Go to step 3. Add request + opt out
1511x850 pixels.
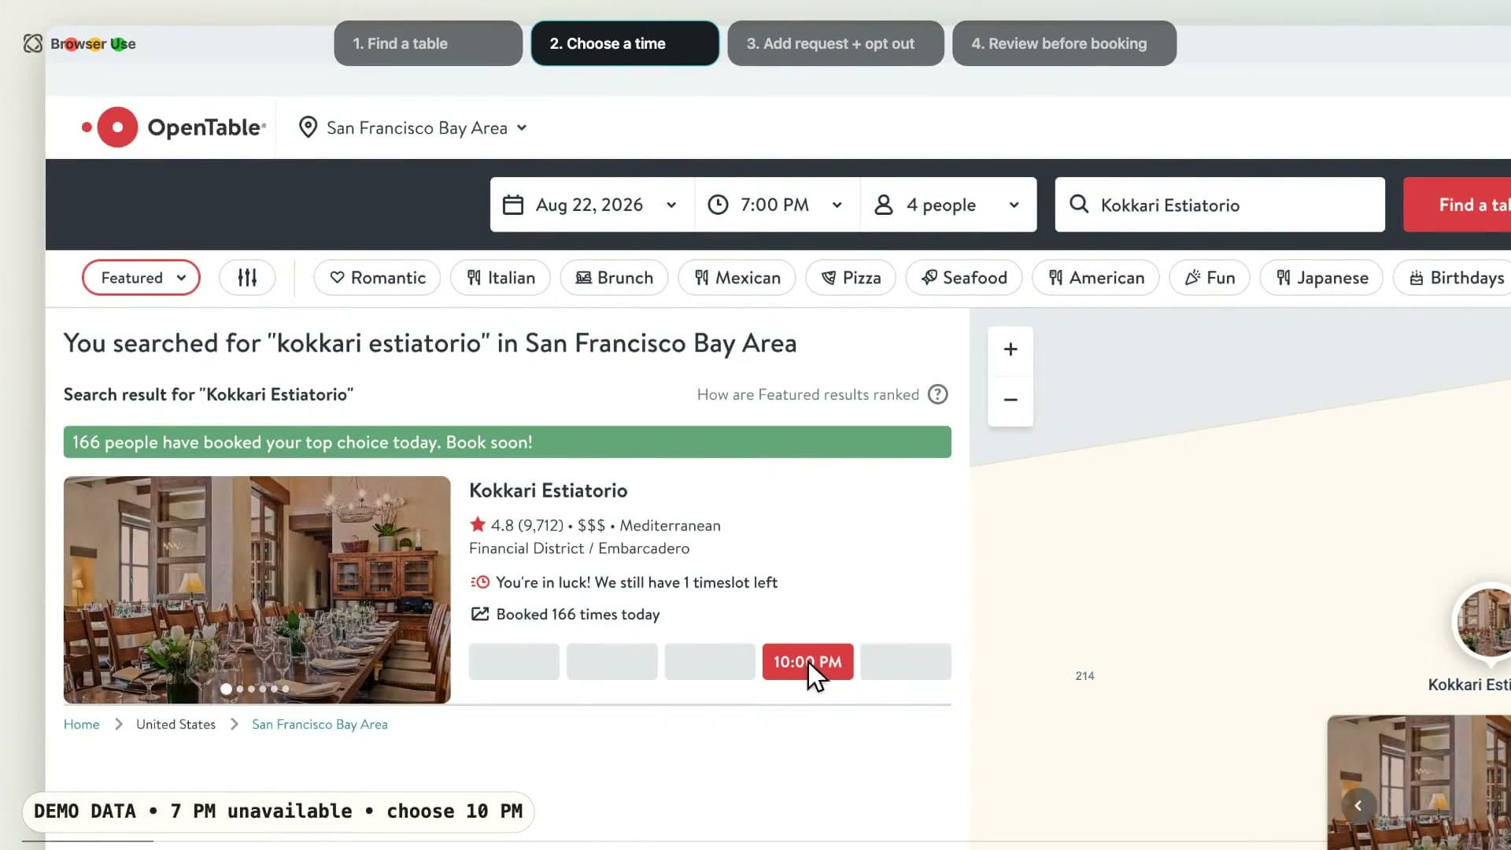pyautogui.click(x=836, y=43)
